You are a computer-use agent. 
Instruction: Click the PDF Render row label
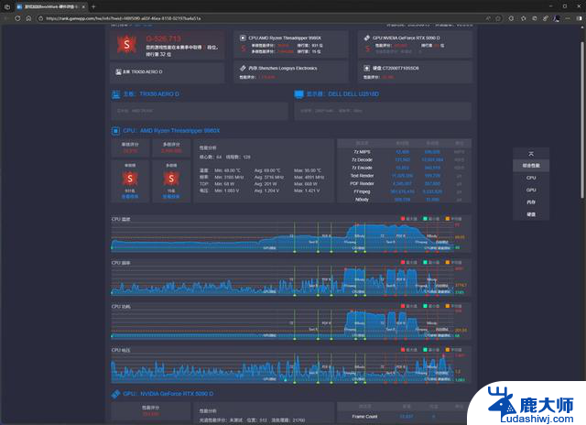362,183
